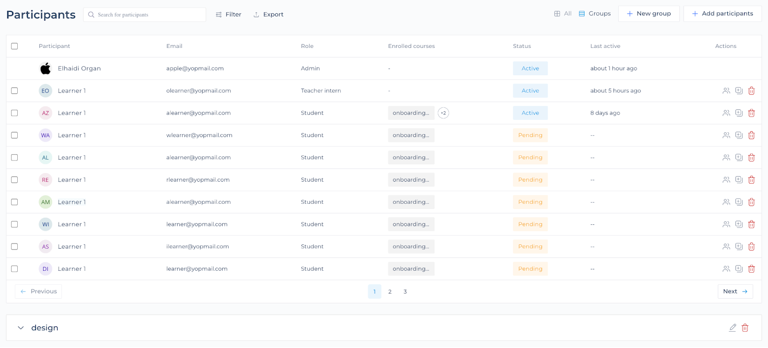Click the Apple avatar of Elhaidi Organ
Viewport: 768px width, 348px height.
[x=46, y=69]
